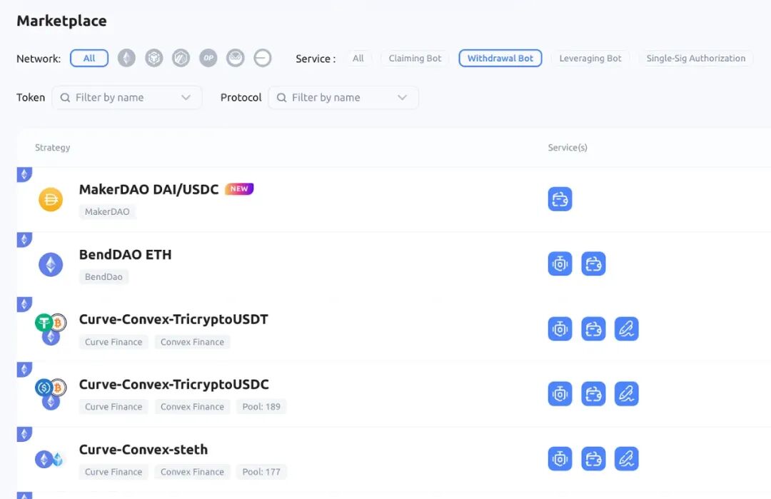Screen dimensions: 771x499
Task: Open the Curve-Convex-TricryptoUSDC strategy
Action: click(174, 385)
